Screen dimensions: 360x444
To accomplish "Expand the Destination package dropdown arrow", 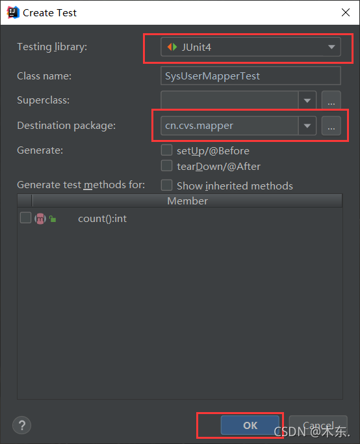I will click(307, 126).
